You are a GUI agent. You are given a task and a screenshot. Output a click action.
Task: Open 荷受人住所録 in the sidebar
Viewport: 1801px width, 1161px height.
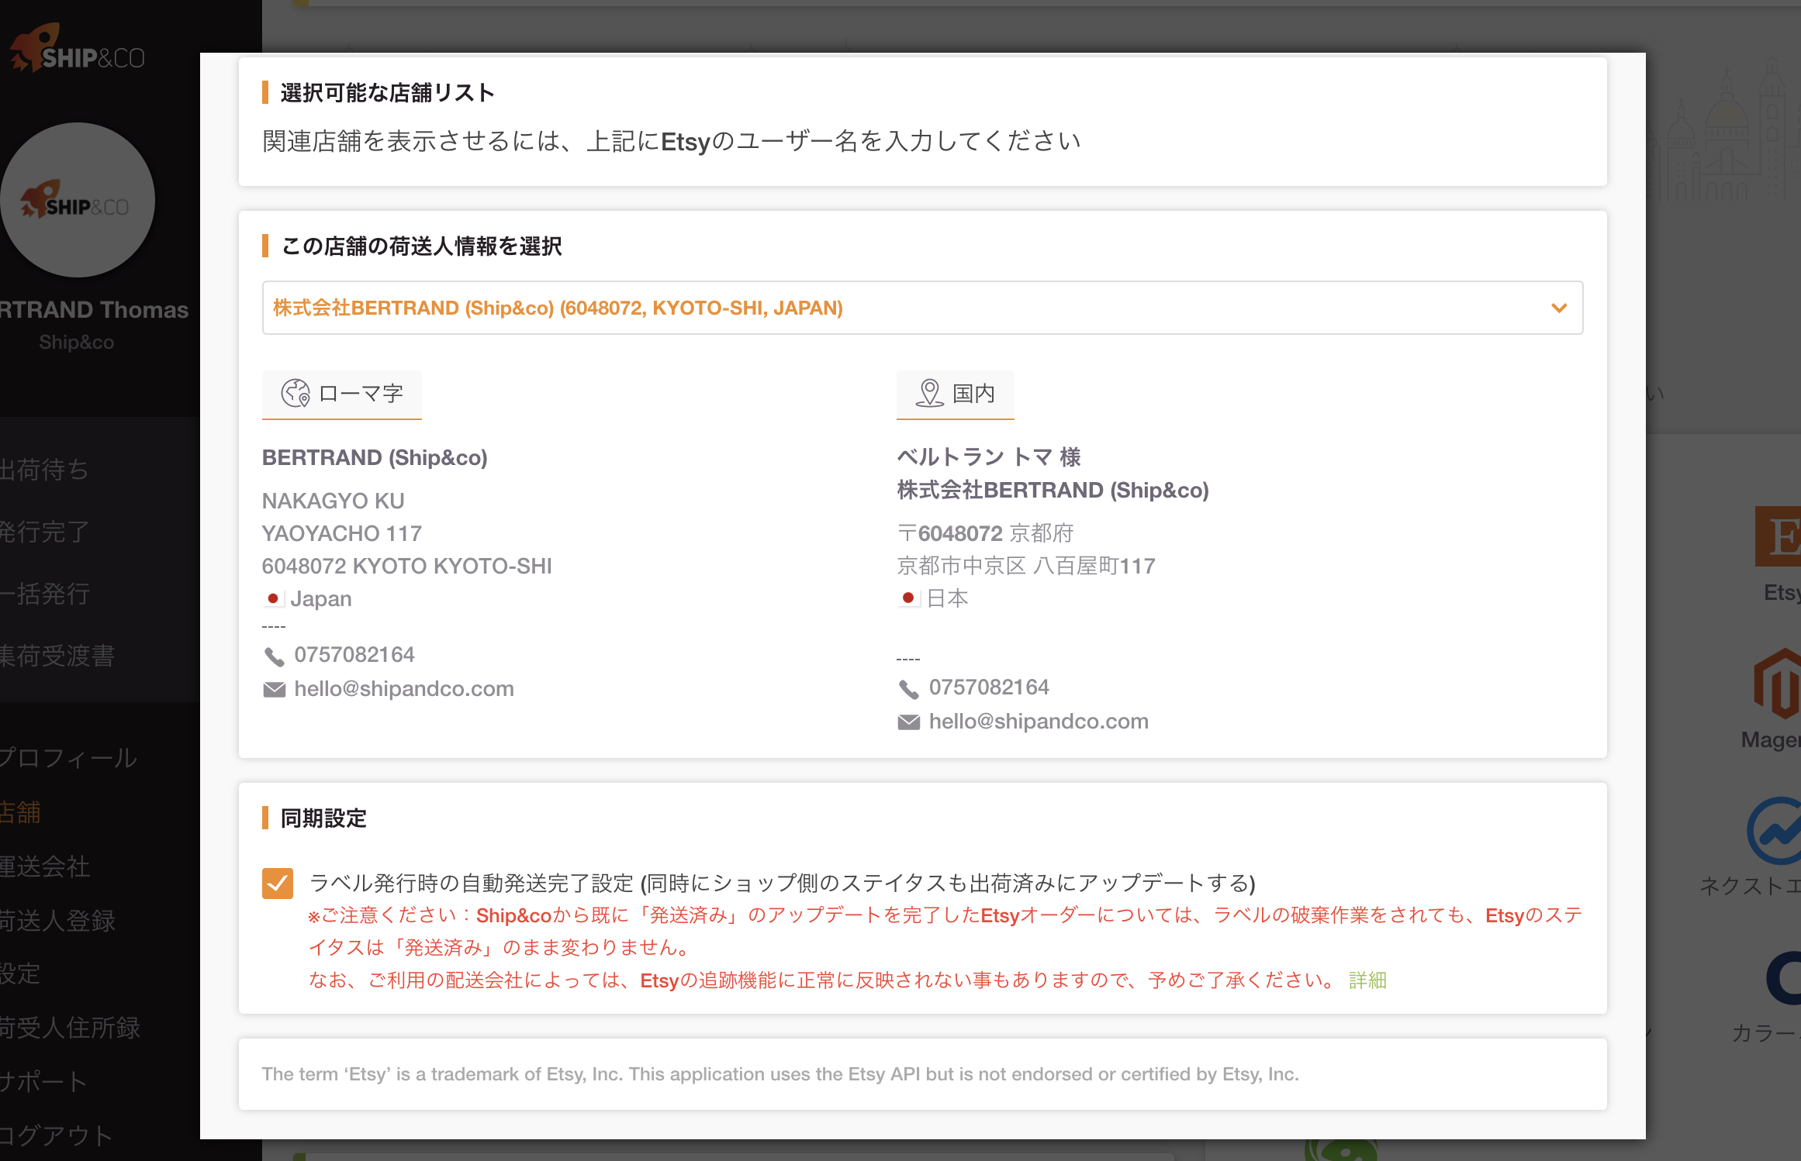70,1027
